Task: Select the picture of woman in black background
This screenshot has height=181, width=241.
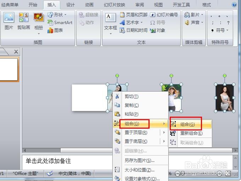Action: coord(225,98)
